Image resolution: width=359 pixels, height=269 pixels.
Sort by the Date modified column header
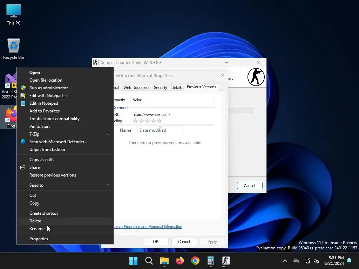(160, 130)
